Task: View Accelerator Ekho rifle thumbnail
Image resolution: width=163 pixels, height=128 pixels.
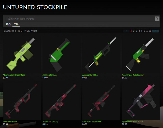Action: pyautogui.click(x=101, y=54)
